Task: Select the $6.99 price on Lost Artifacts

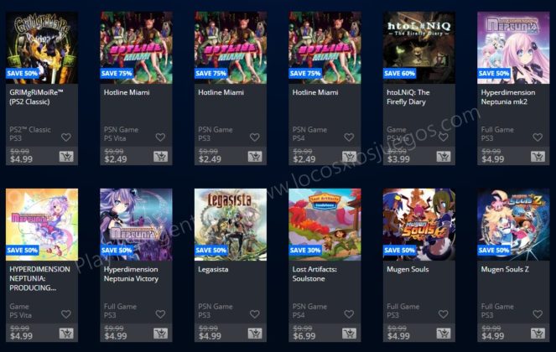Action: coord(304,336)
